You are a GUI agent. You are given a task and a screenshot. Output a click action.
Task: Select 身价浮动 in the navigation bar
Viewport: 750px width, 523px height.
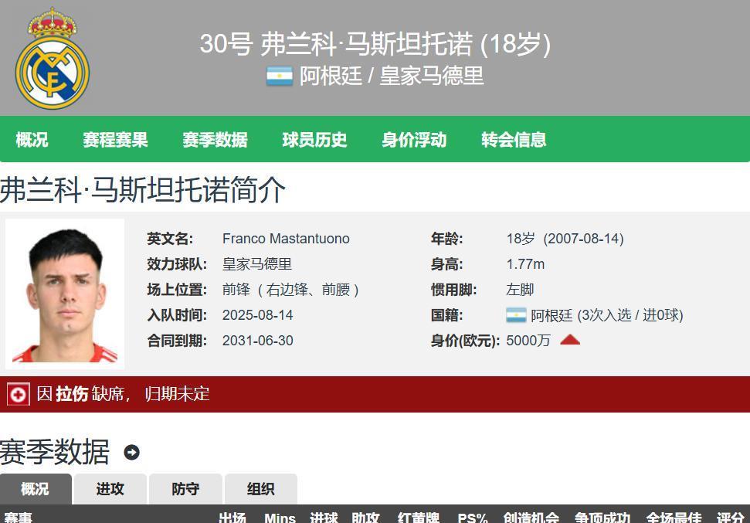(414, 140)
